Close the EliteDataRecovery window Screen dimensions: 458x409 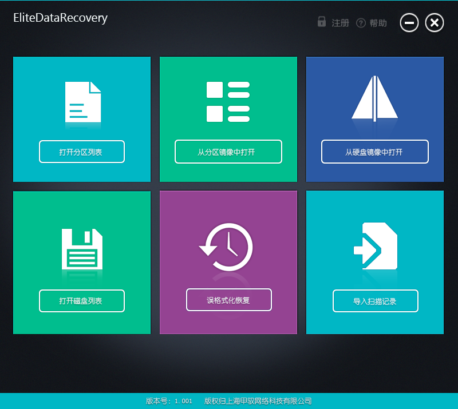[435, 23]
